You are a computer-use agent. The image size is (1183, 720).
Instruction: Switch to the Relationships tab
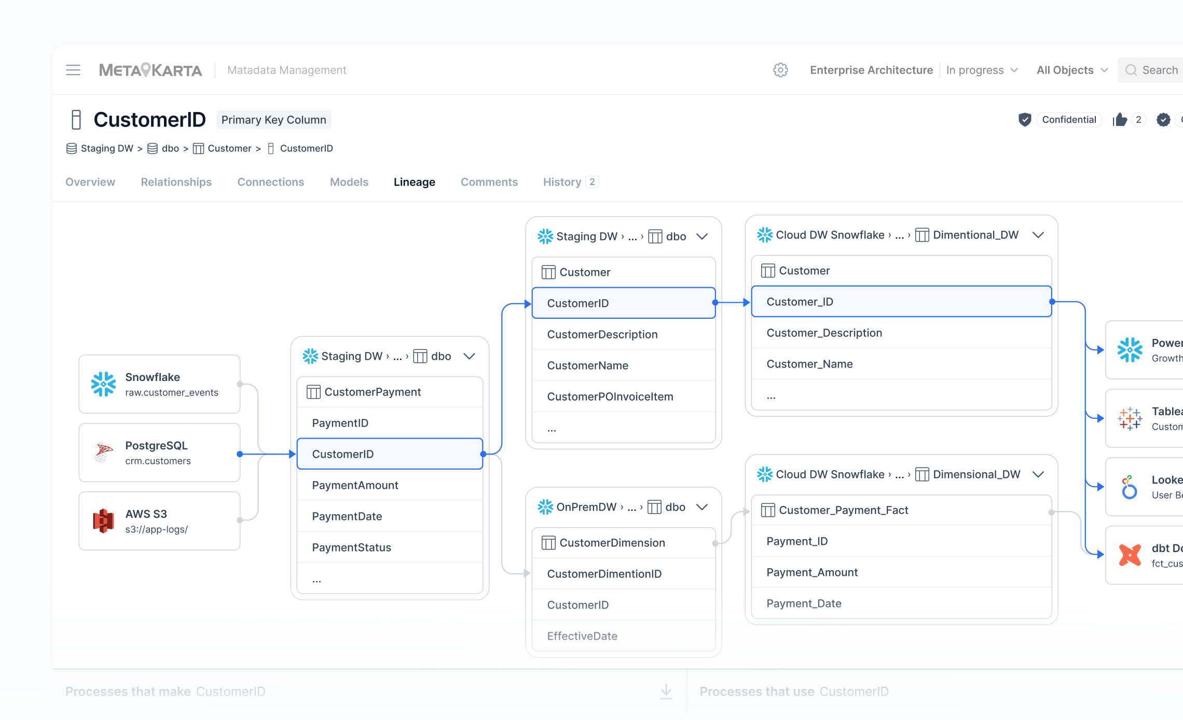click(176, 182)
